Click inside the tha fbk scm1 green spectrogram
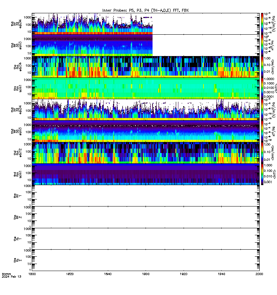 pos(146,88)
